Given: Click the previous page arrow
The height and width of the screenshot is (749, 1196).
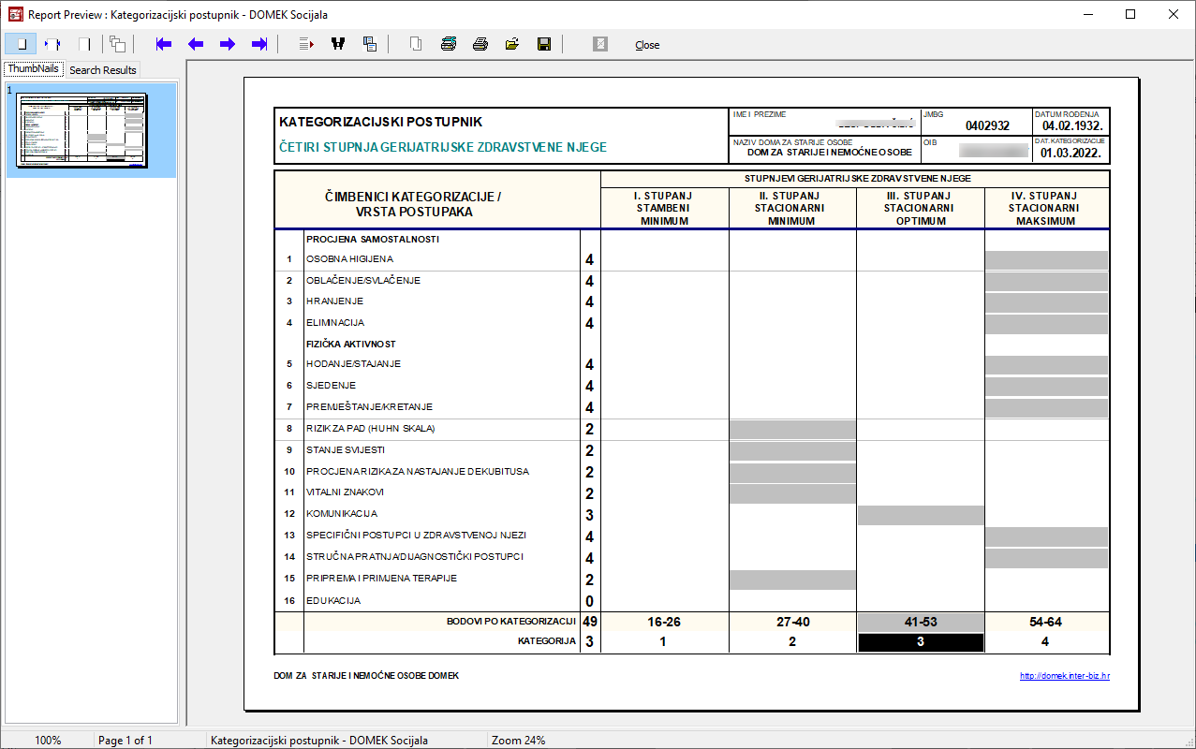Looking at the screenshot, I should click(196, 44).
